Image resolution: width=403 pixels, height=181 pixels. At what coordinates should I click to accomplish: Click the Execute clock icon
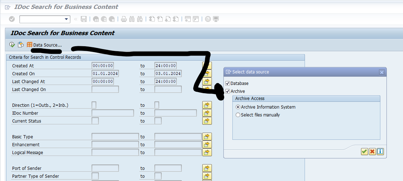point(12,45)
